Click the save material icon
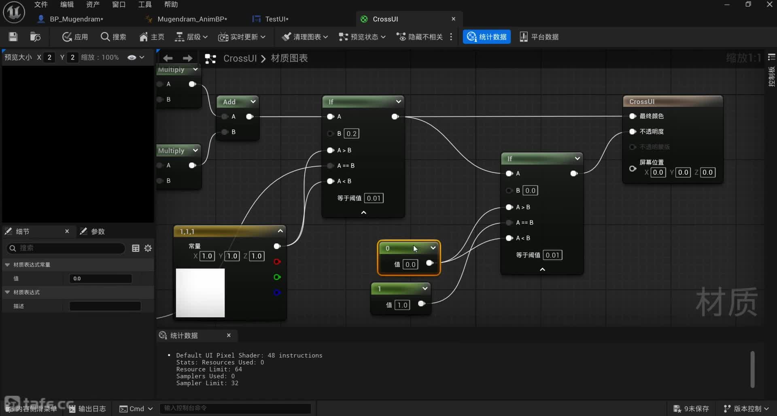The image size is (777, 416). tap(13, 37)
